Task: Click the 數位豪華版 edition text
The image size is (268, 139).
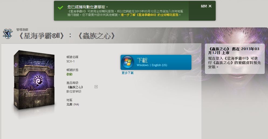Action: (x=74, y=91)
